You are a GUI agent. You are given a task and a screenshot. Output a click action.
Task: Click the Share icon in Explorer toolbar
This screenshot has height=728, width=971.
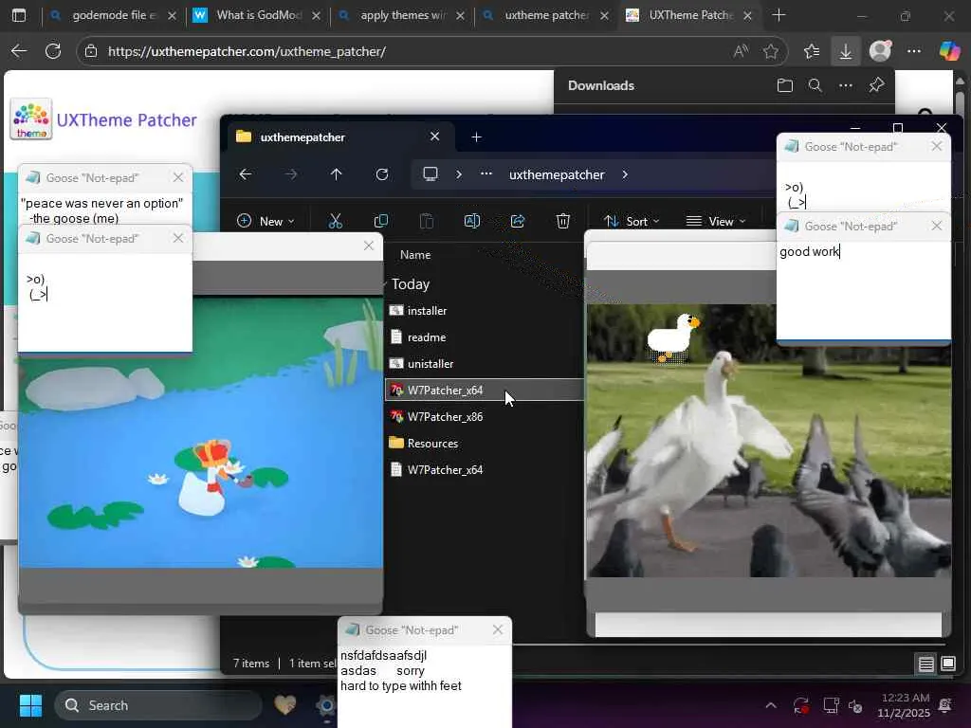tap(518, 221)
